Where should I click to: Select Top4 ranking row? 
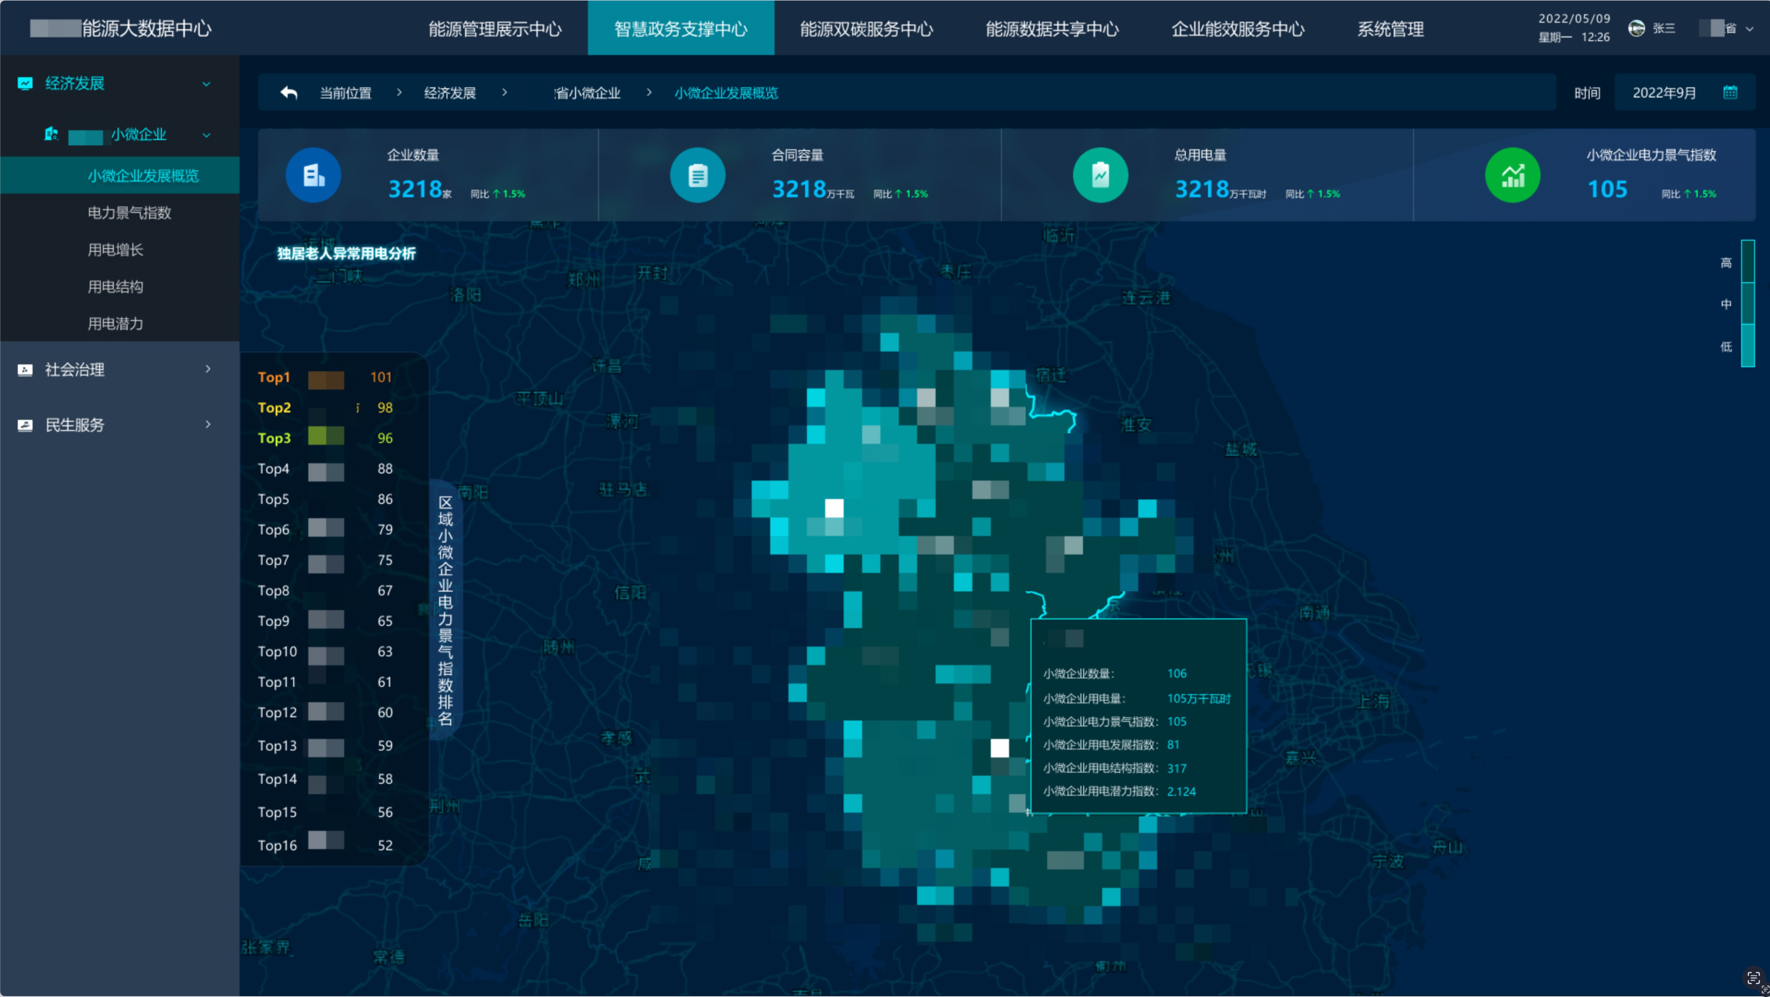[325, 469]
